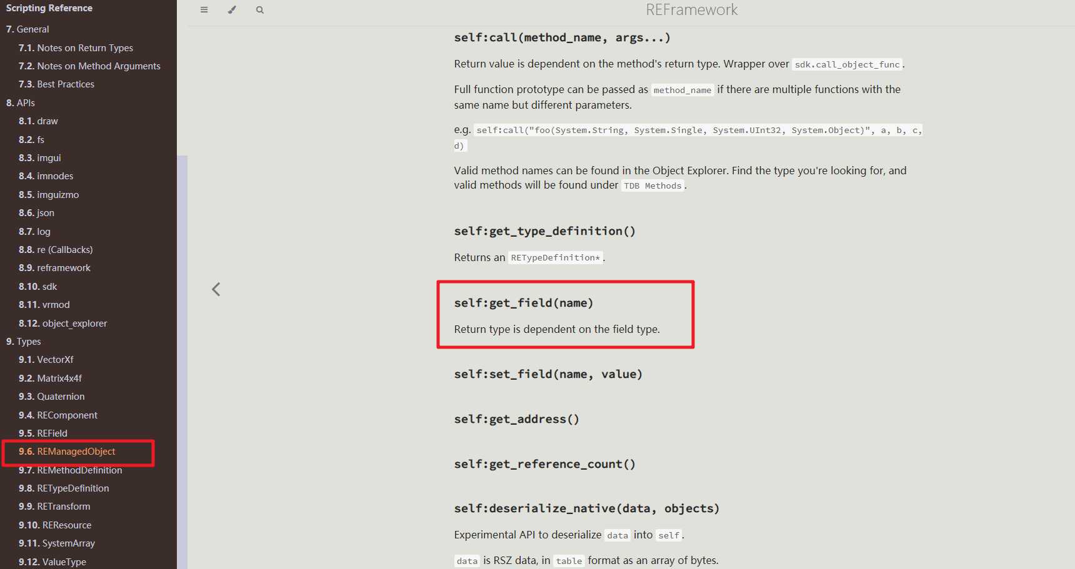
Task: Go to previous chapter arrow
Action: [216, 289]
